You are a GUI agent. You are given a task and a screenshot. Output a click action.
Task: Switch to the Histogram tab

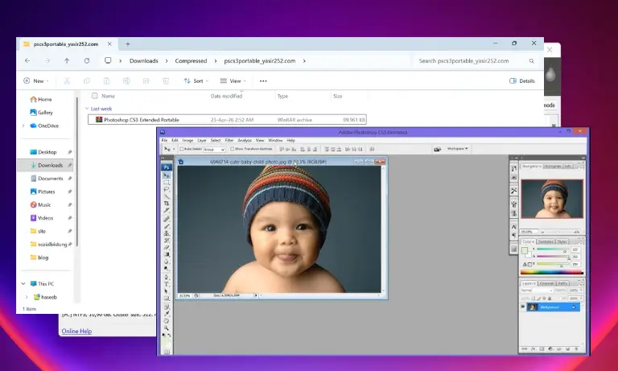point(552,166)
